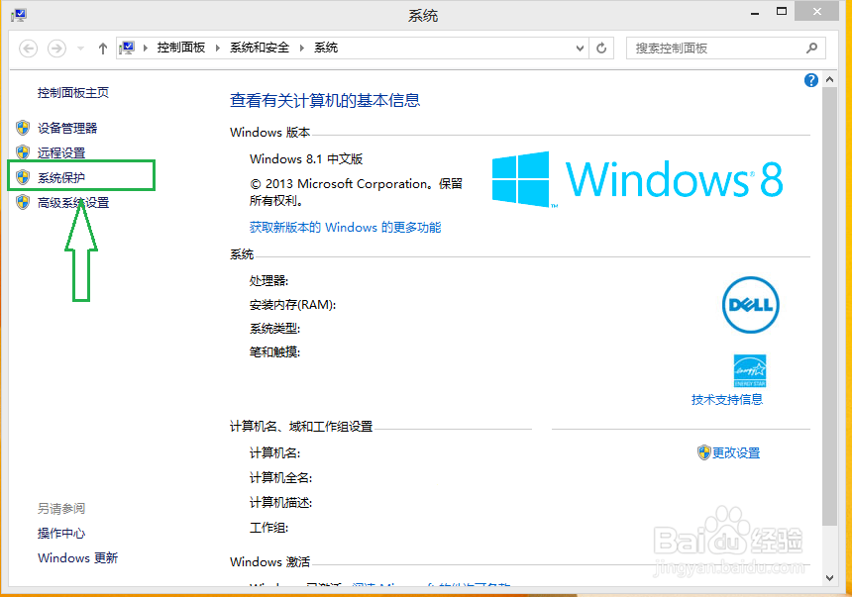Viewport: 852px width, 597px height.
Task: Open 设备管理器 in the sidebar
Action: (67, 128)
